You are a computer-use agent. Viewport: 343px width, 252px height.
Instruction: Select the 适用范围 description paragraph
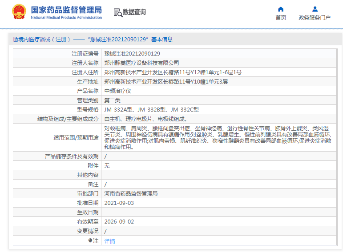point(218,138)
